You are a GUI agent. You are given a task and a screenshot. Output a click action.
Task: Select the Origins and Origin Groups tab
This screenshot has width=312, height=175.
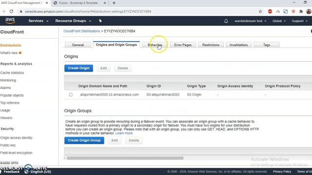point(117,45)
